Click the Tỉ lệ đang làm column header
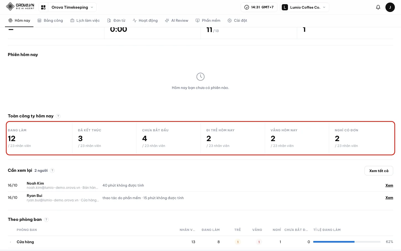Viewport: 401px width, 251px height. pyautogui.click(x=327, y=230)
